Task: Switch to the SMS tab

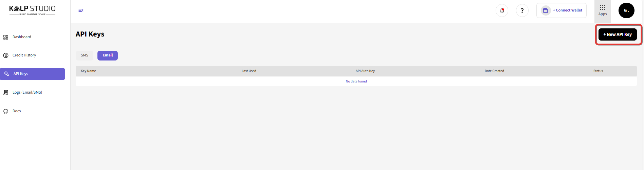Action: (85, 55)
